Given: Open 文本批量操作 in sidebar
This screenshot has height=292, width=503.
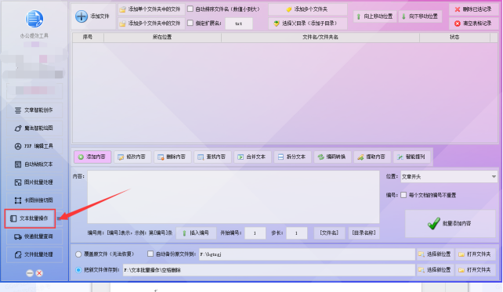Looking at the screenshot, I should (30, 218).
